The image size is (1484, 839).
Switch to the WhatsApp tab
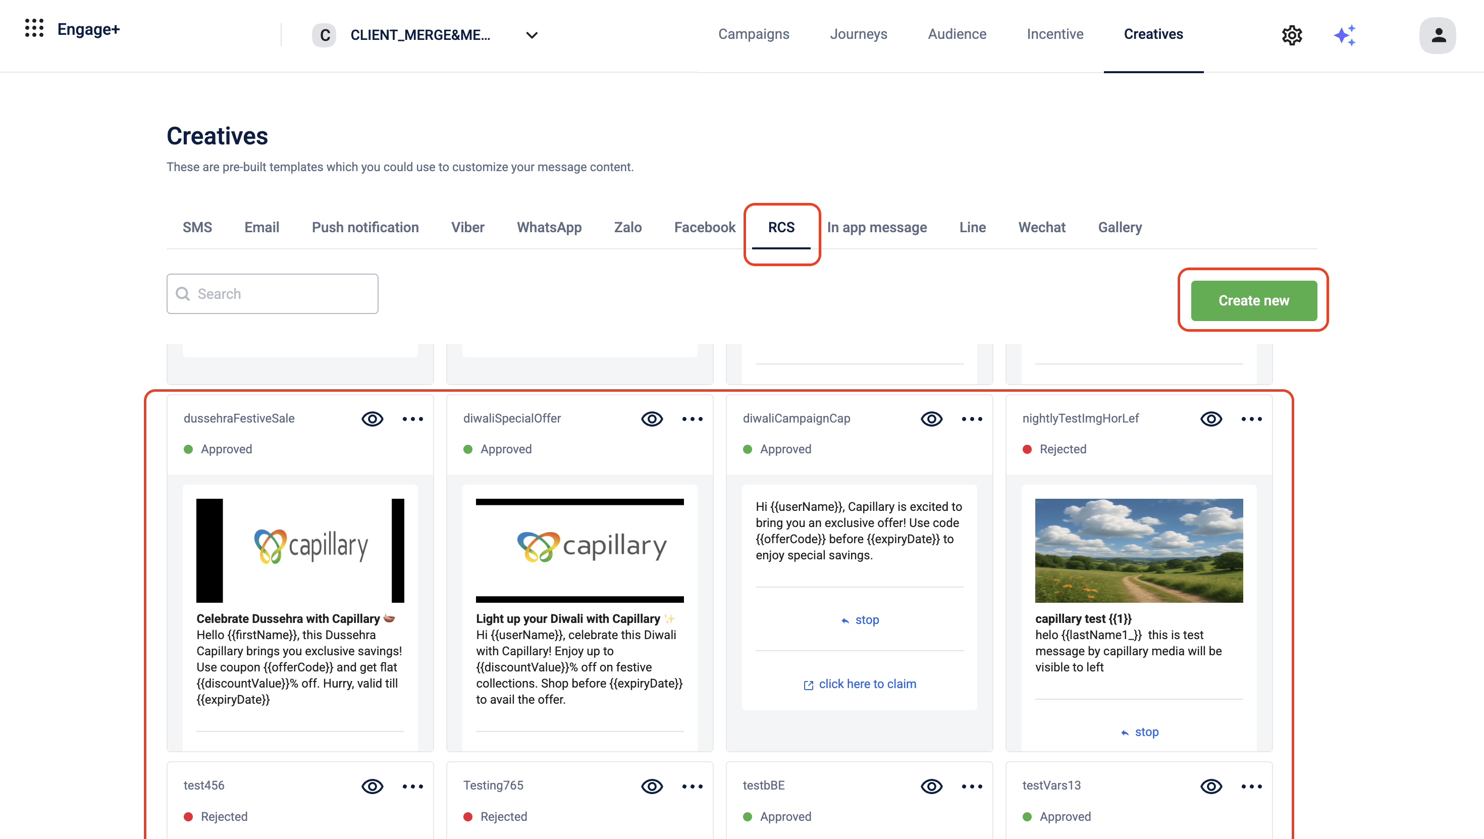click(549, 228)
